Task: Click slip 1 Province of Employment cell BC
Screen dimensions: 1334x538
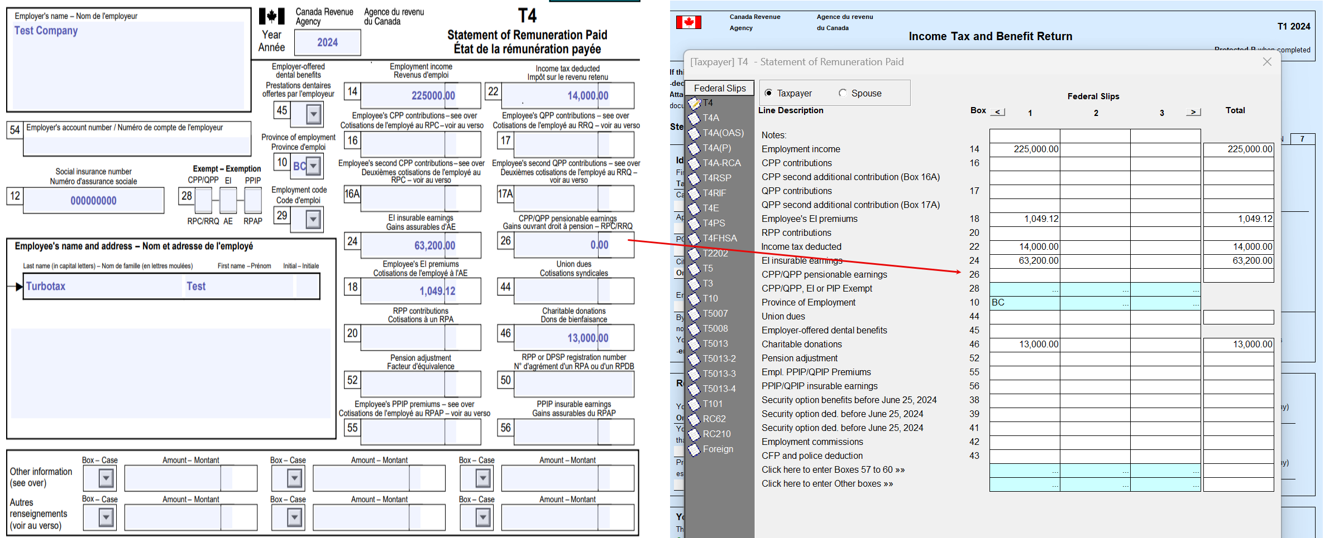Action: point(1025,303)
